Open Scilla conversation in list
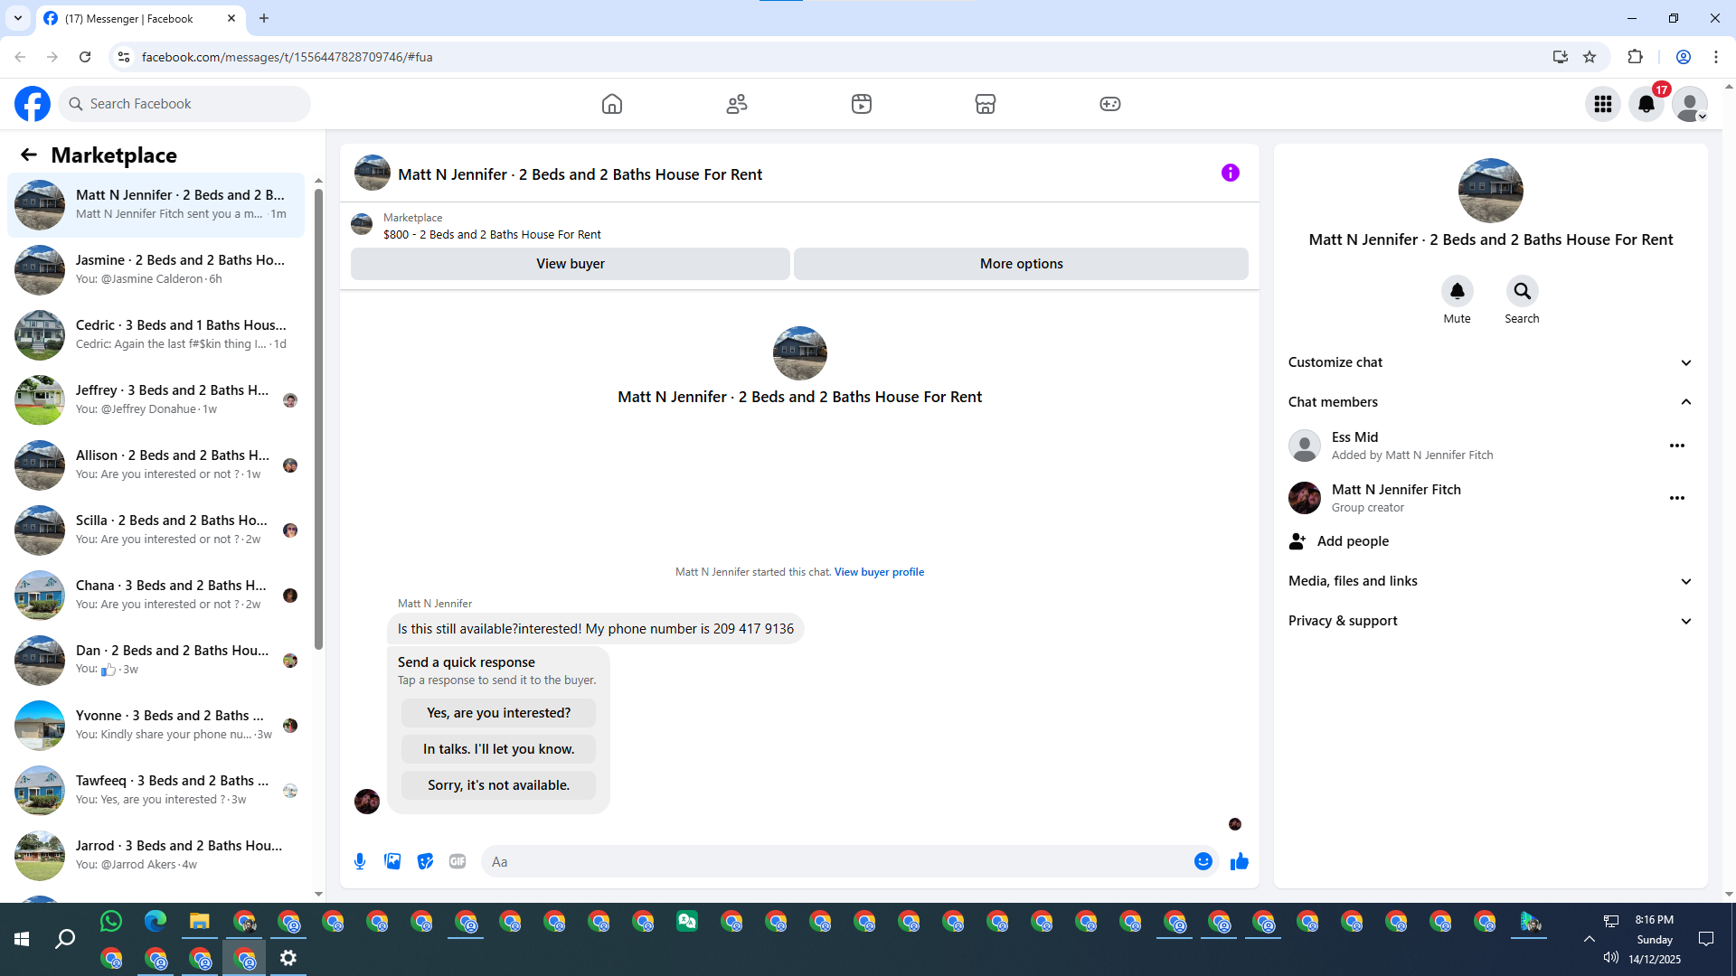This screenshot has width=1736, height=976. [x=156, y=530]
